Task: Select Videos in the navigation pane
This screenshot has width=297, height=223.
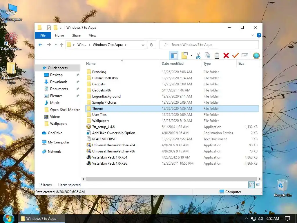Action: click(x=55, y=117)
